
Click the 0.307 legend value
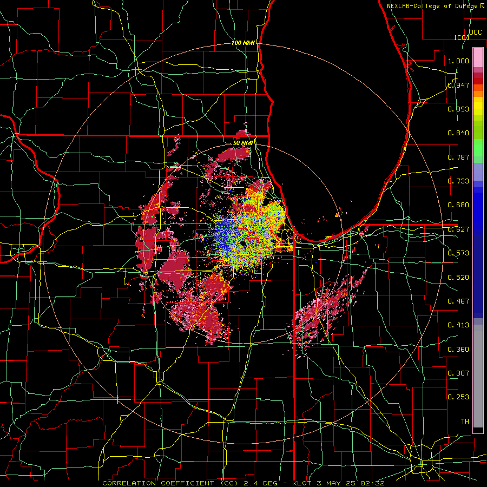458,373
